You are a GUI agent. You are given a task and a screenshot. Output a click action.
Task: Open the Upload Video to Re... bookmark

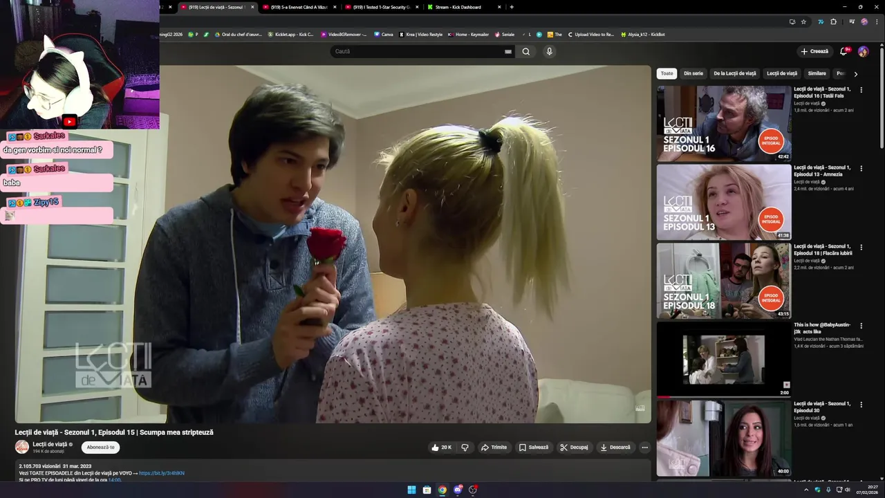point(591,34)
